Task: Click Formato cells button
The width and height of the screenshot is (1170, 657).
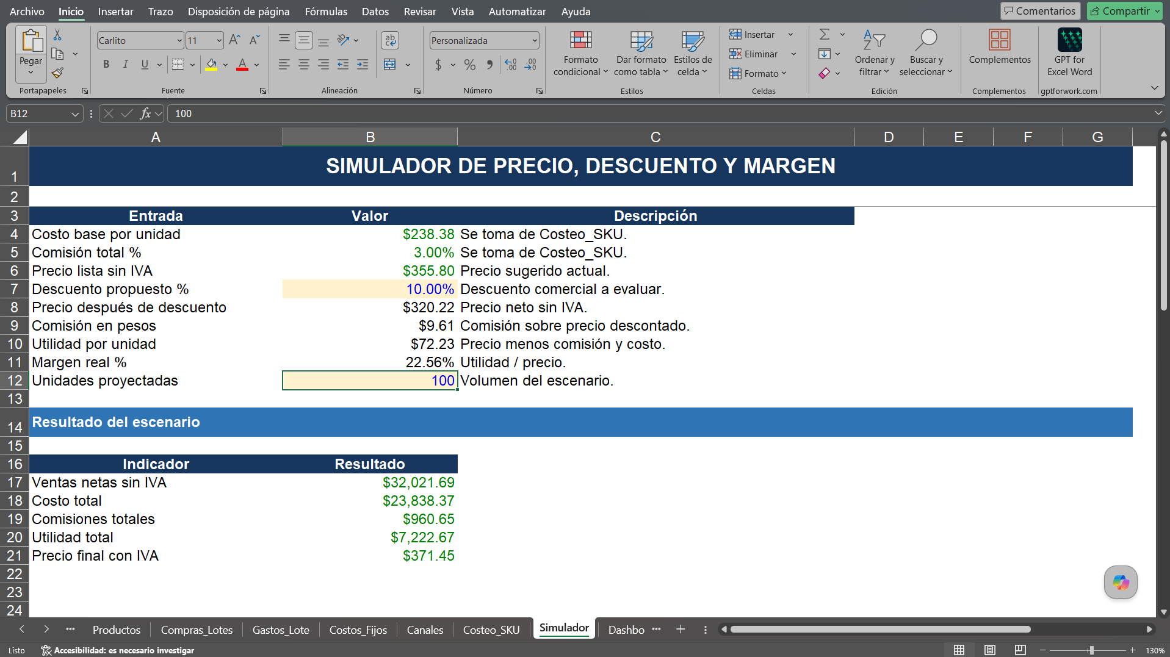Action: (x=758, y=74)
